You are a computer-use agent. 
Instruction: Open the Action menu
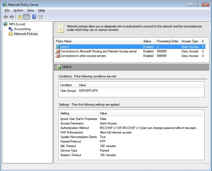pos(18,10)
